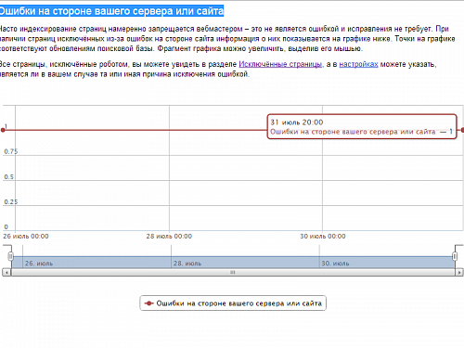Image resolution: width=464 pixels, height=348 pixels.
Task: Click the red legend marker icon
Action: (148, 303)
